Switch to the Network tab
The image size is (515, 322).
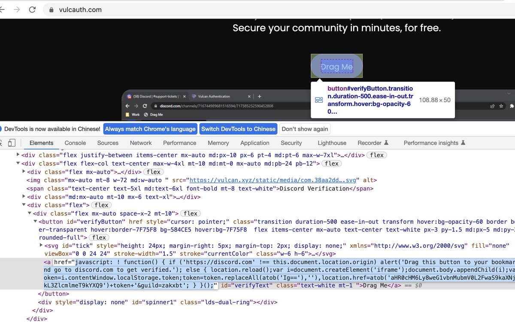tap(141, 143)
